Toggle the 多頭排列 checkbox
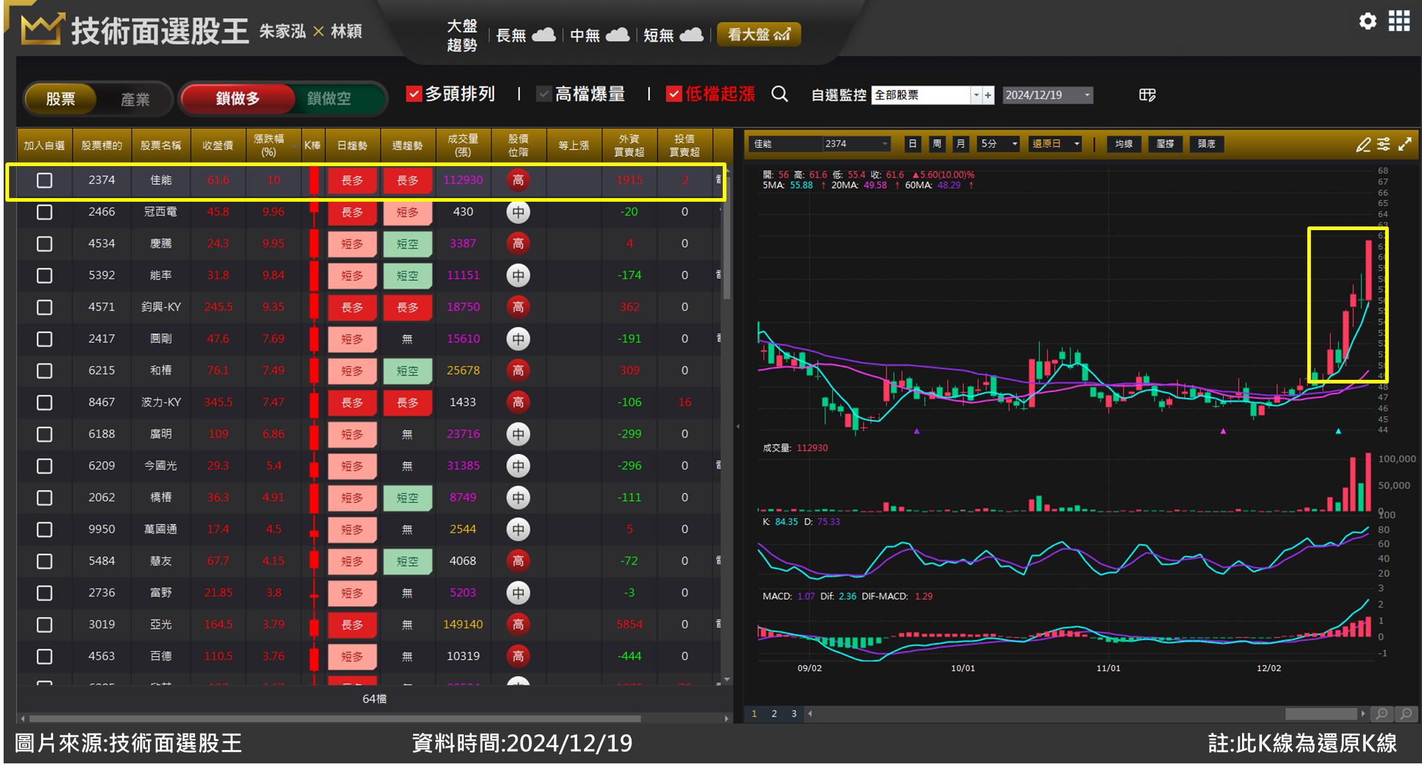1422x770 pixels. [414, 94]
